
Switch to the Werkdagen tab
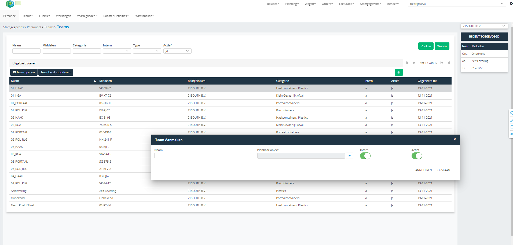coord(64,16)
